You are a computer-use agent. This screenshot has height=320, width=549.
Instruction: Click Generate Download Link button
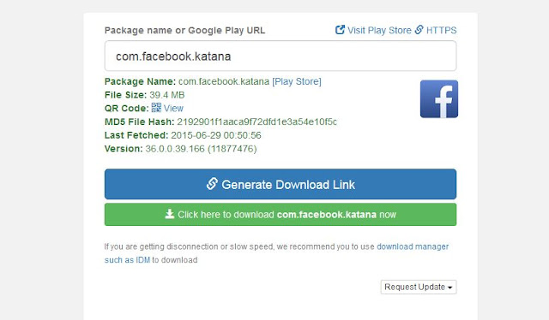pyautogui.click(x=281, y=184)
